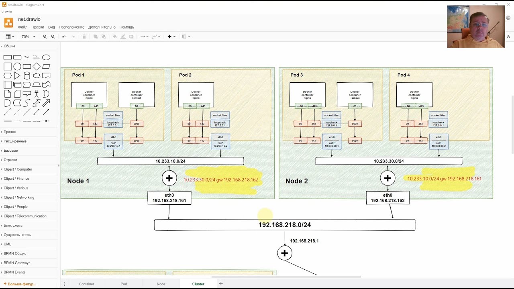
Task: Click the Delete trash icon
Action: (84, 37)
